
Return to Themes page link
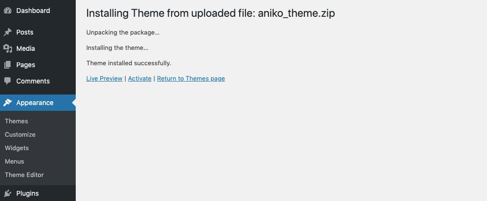(191, 79)
